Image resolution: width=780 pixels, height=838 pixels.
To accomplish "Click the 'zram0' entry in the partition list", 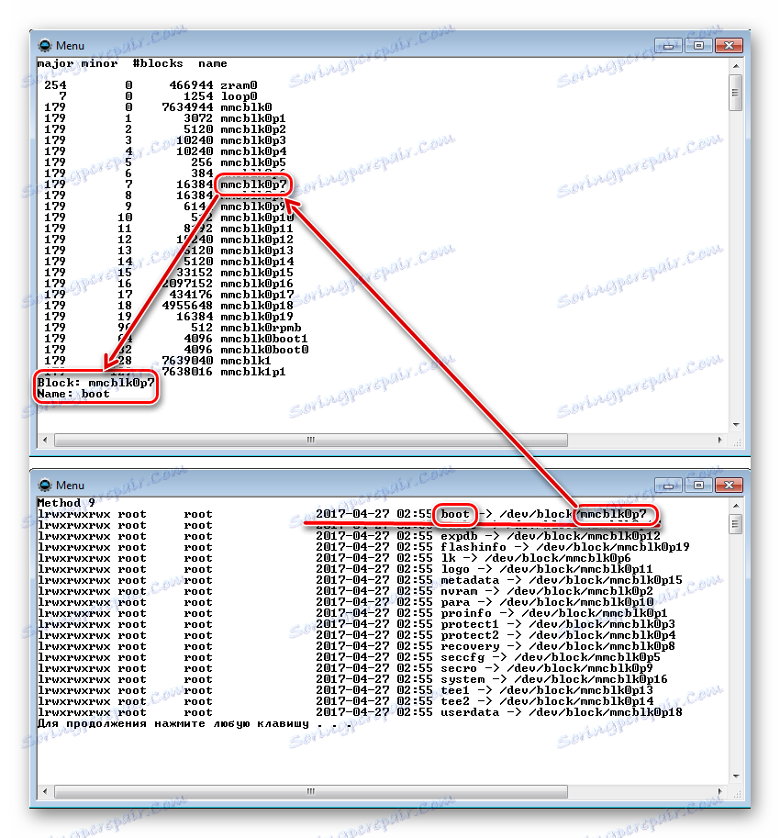I will point(239,85).
